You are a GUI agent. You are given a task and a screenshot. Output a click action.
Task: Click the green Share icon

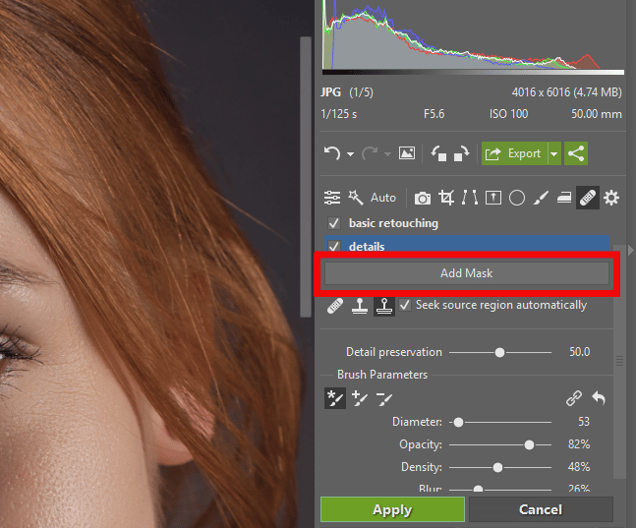click(576, 153)
